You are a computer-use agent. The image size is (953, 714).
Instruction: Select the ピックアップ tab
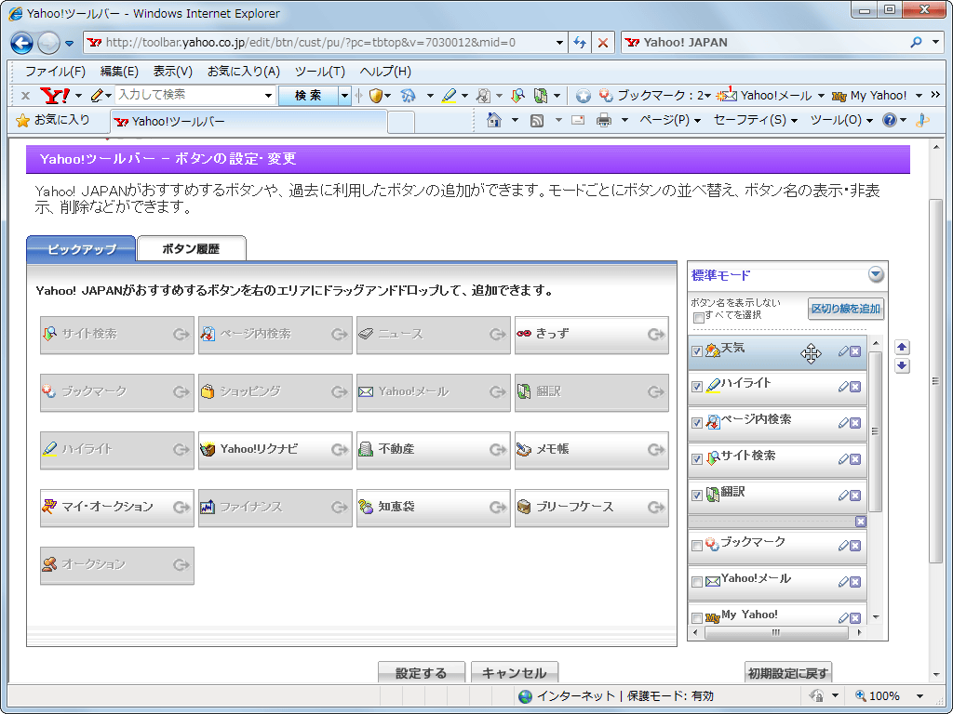(x=82, y=249)
